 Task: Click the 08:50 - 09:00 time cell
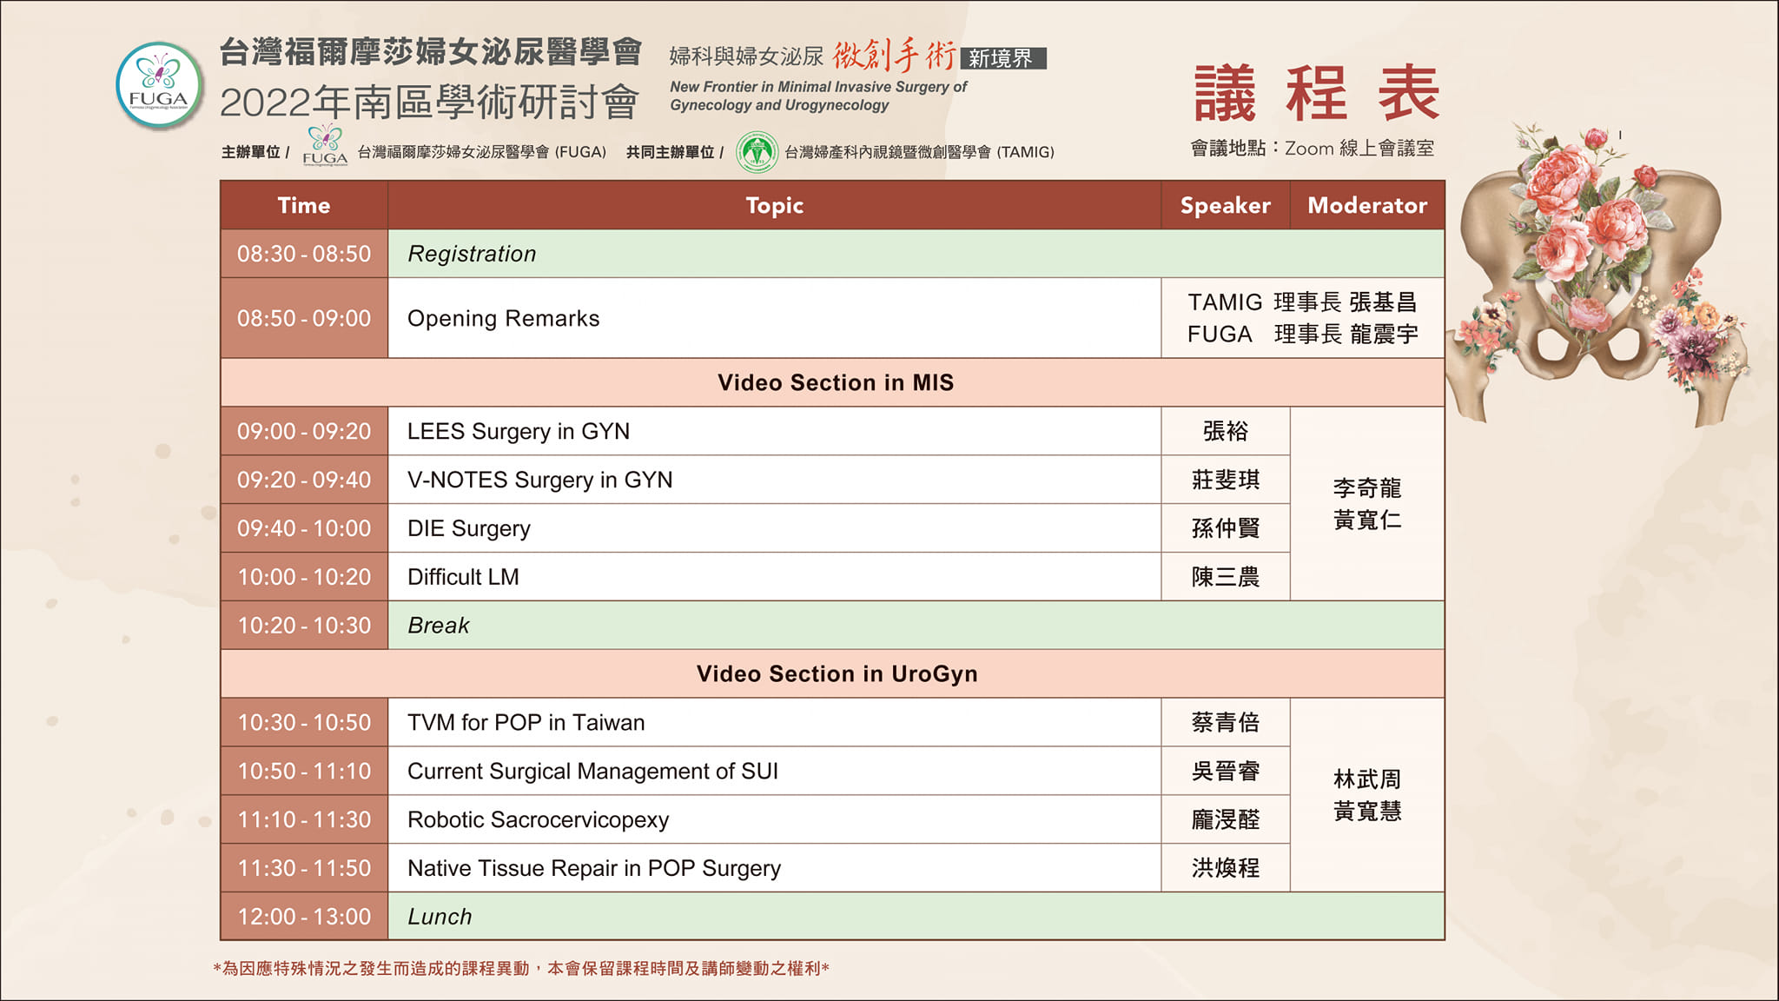pos(303,318)
